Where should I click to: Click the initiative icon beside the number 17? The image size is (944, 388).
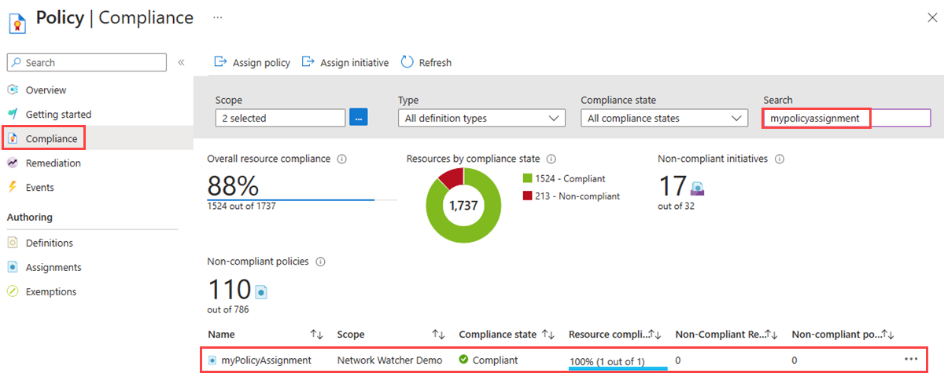(697, 188)
